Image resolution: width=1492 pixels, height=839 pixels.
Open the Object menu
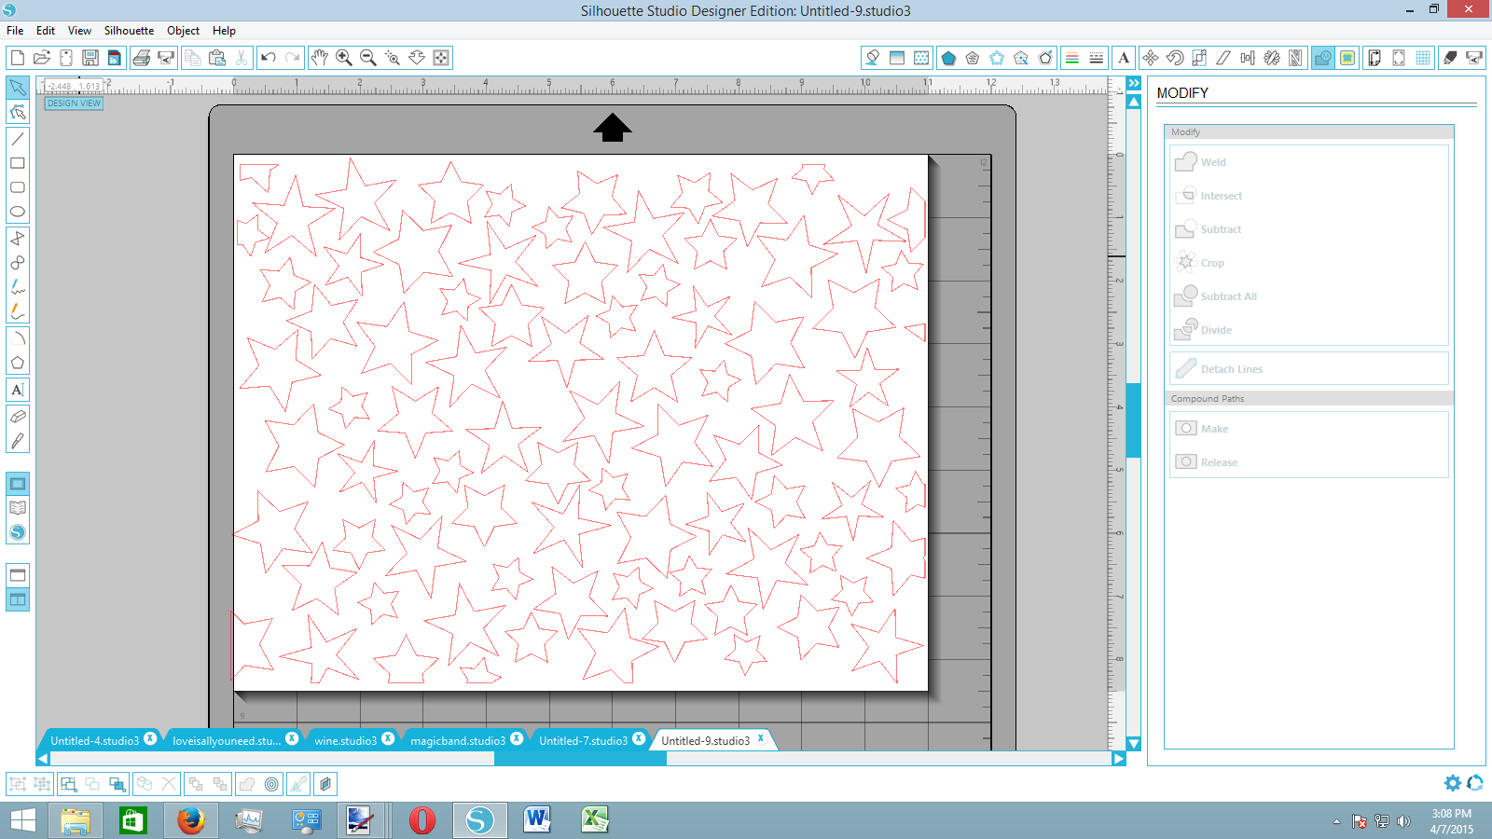[183, 31]
